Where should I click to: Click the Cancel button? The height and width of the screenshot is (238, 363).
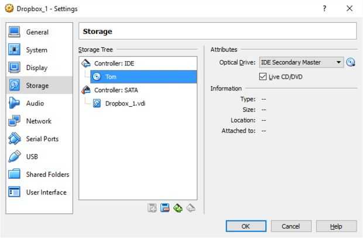click(290, 226)
